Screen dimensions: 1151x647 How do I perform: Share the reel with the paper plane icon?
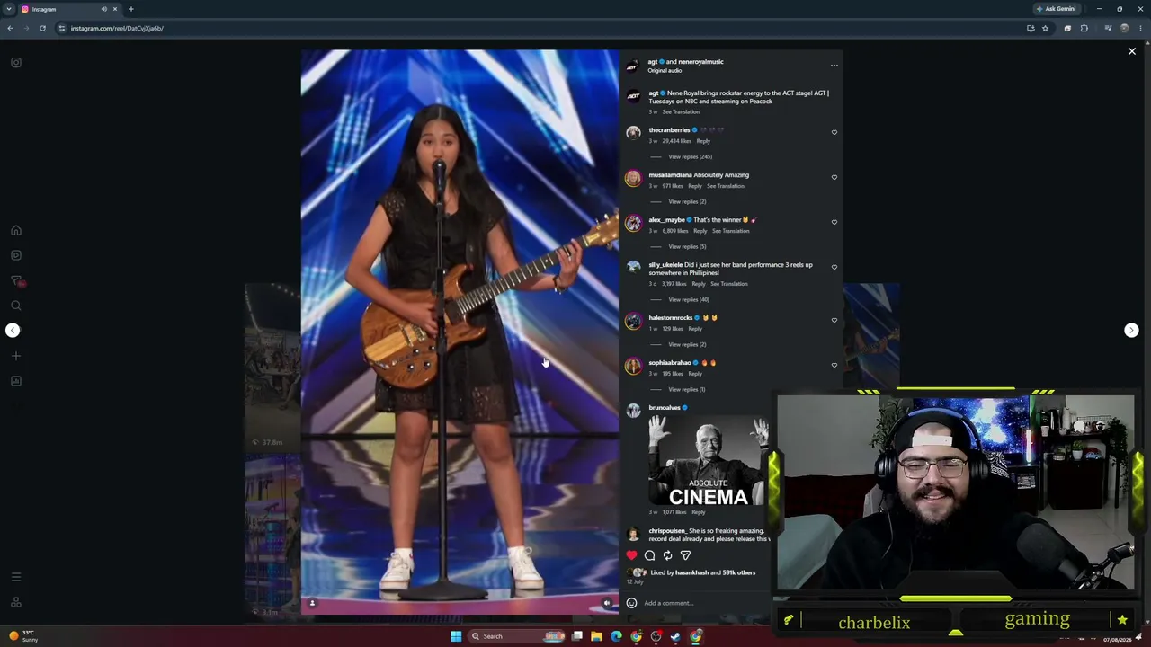(x=685, y=555)
